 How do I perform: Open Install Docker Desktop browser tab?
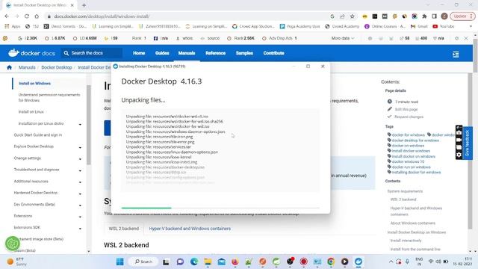click(40, 5)
